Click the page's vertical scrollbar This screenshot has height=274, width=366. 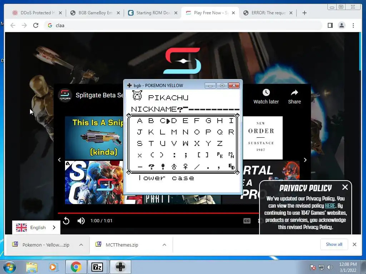[360, 51]
